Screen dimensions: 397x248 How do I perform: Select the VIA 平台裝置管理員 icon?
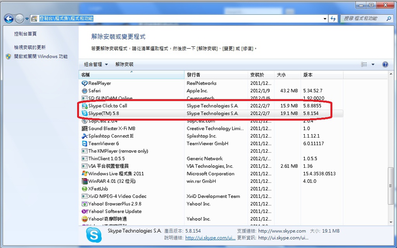[84, 166]
